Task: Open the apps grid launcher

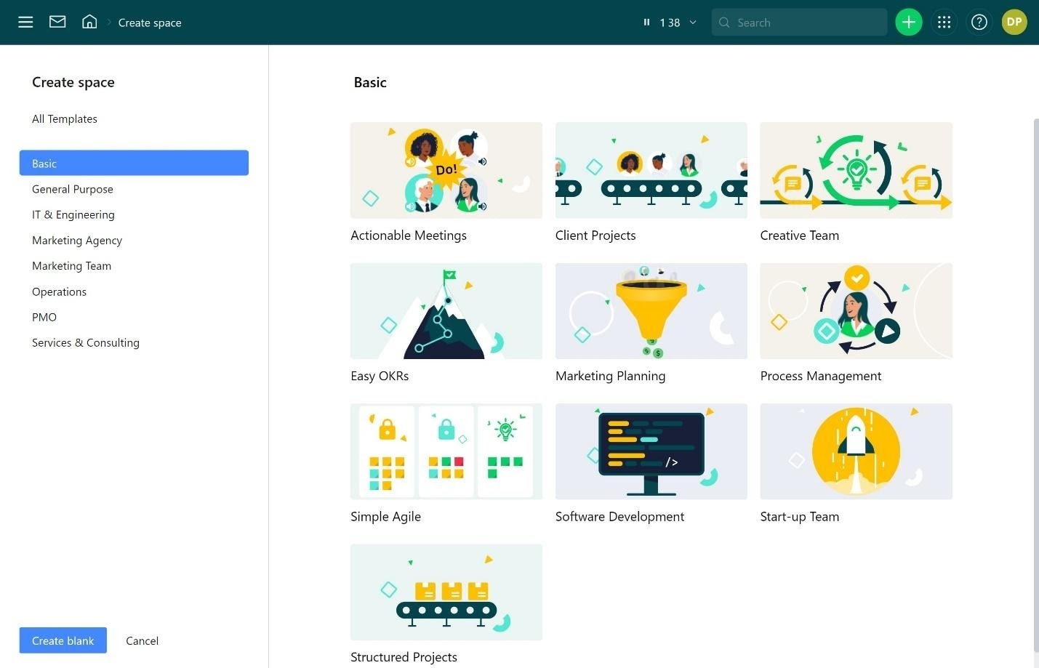Action: click(x=944, y=22)
